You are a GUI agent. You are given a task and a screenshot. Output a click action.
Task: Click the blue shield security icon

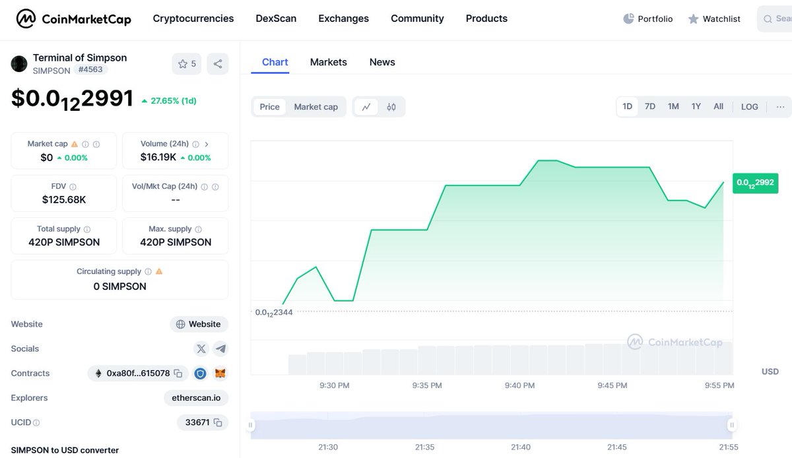coord(200,374)
